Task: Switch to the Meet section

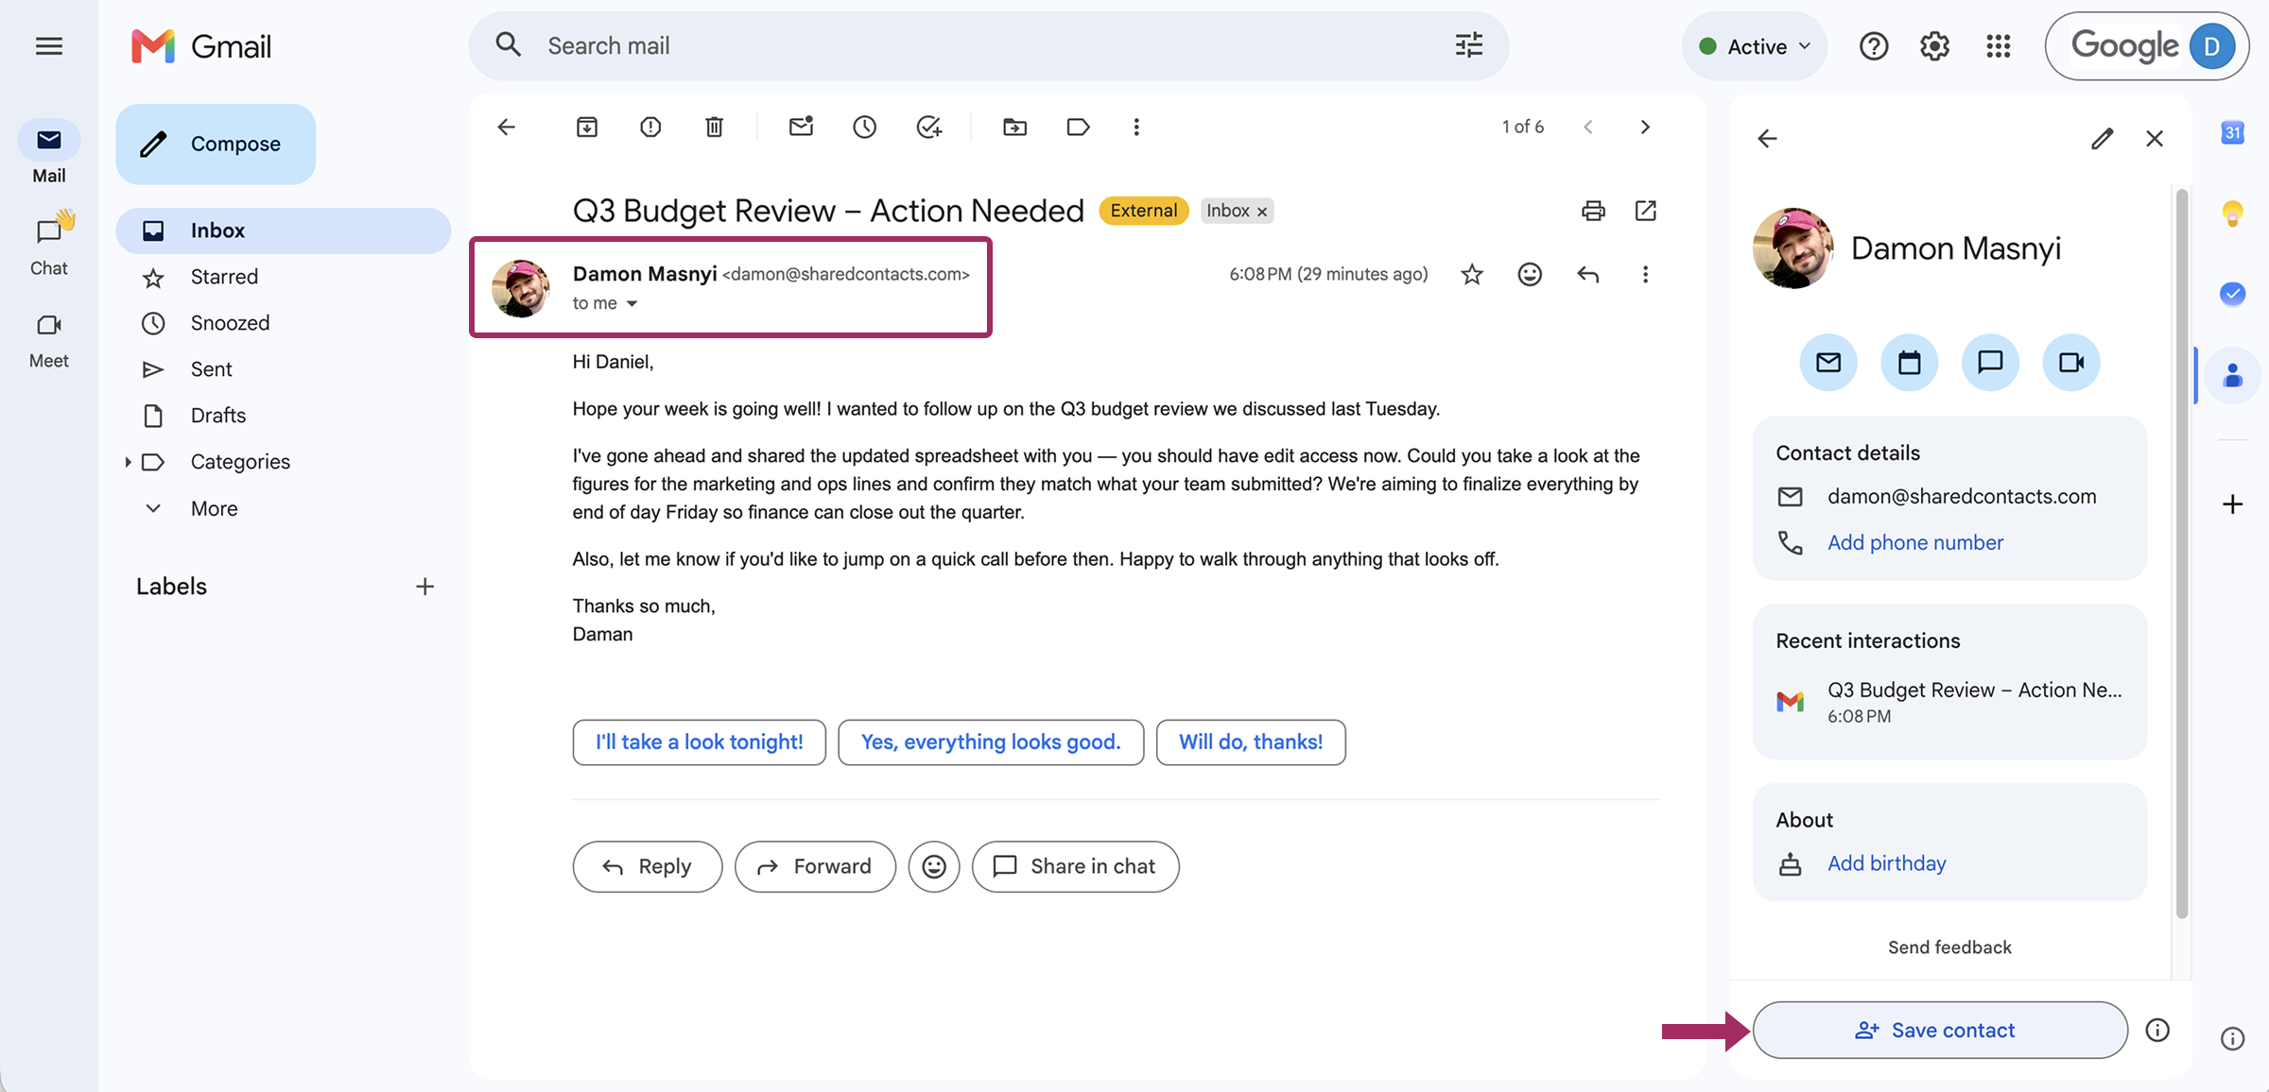Action: (x=49, y=339)
